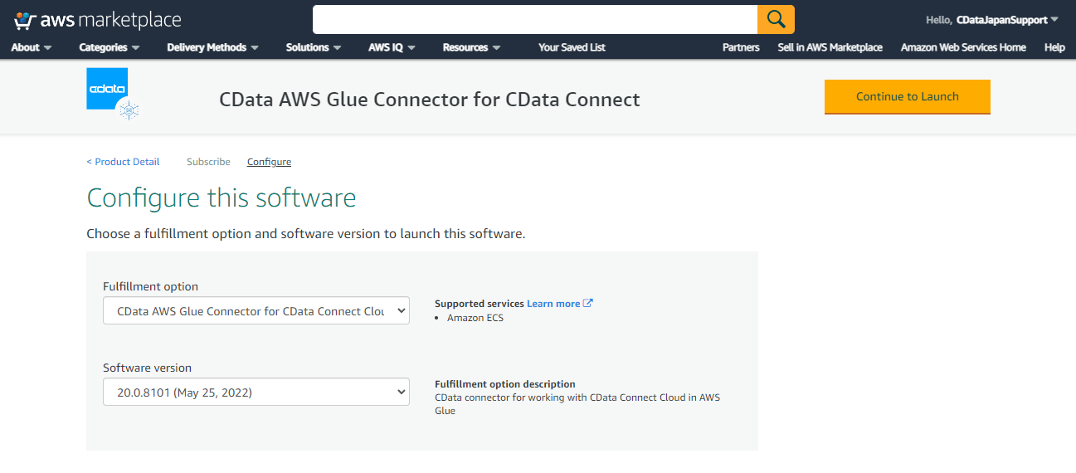
Task: Open the Solutions menu
Action: click(x=314, y=47)
